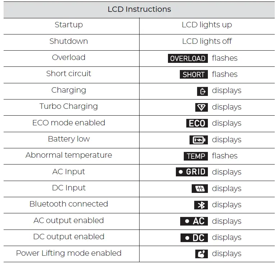Select the Power Lifting mode icon

tap(201, 254)
